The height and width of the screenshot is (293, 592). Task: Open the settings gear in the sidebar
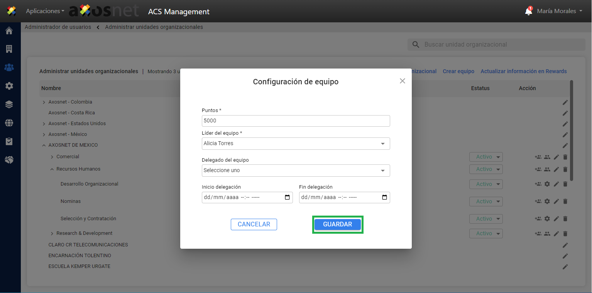pos(9,86)
